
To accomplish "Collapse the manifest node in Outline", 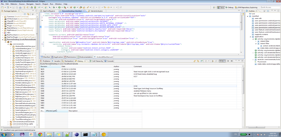I will [x=248, y=16].
